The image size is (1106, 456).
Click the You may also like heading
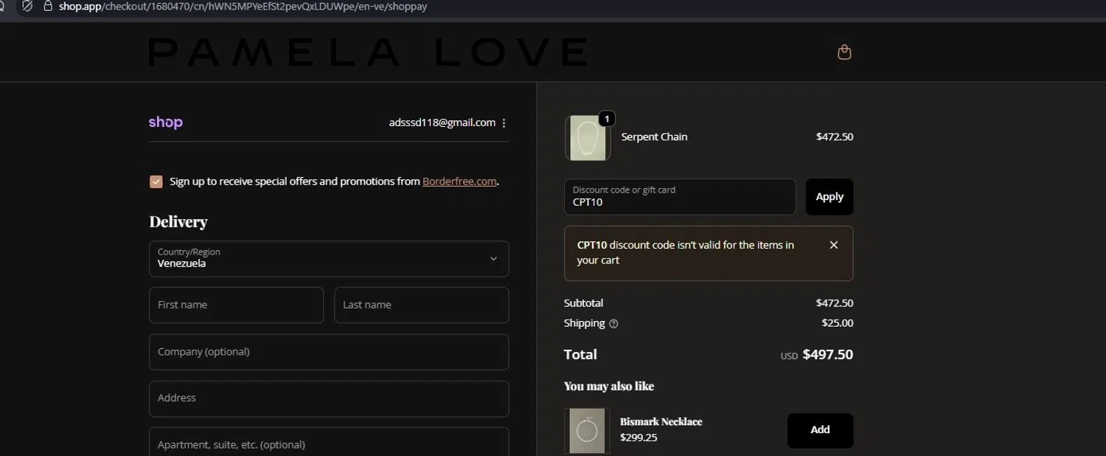click(609, 387)
